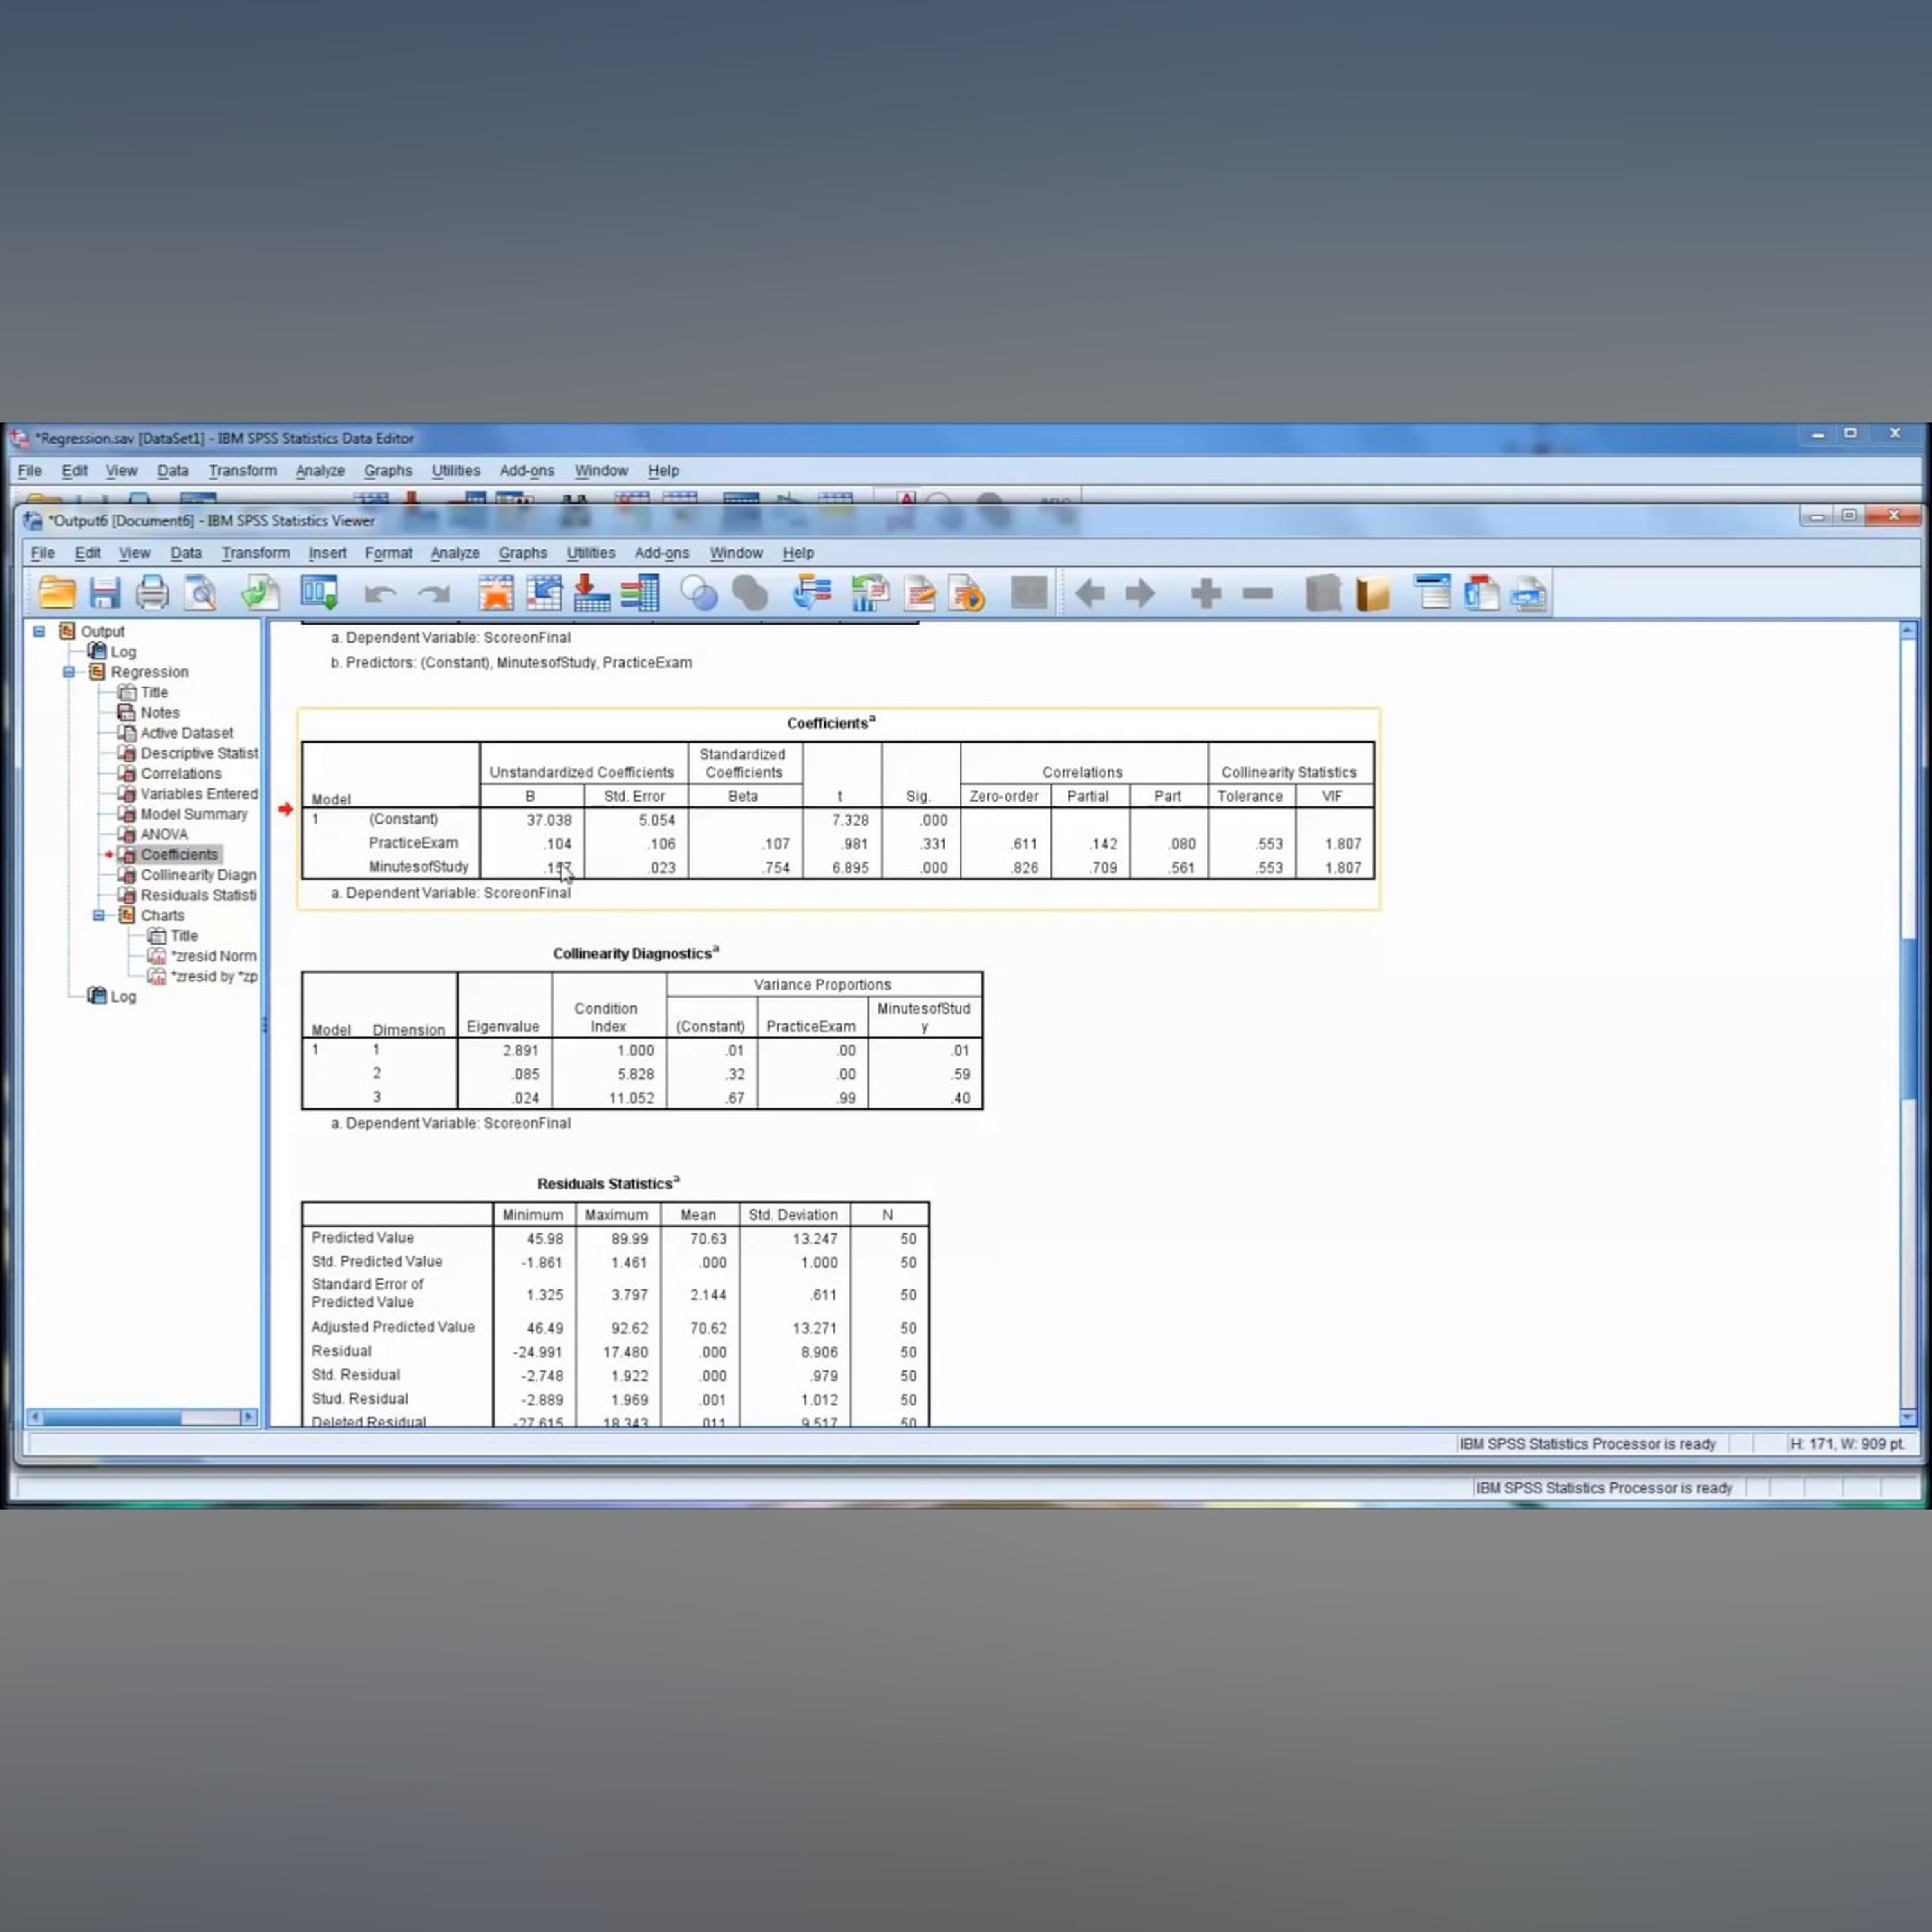Click the Insert Heading icon
Image resolution: width=1932 pixels, height=1932 pixels.
pyautogui.click(x=1432, y=593)
